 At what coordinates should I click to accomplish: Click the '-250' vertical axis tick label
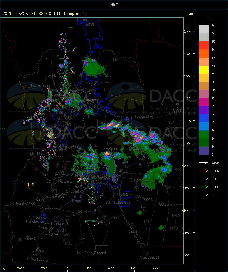(186, 233)
